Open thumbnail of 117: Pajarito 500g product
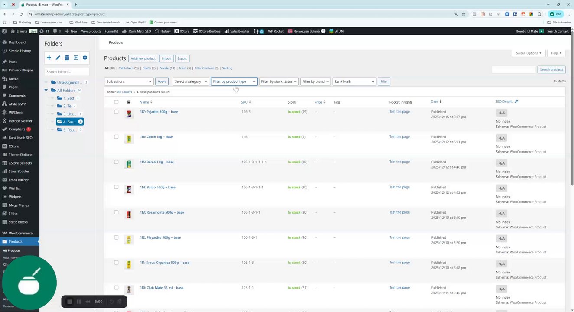The image size is (574, 312). pos(129,114)
